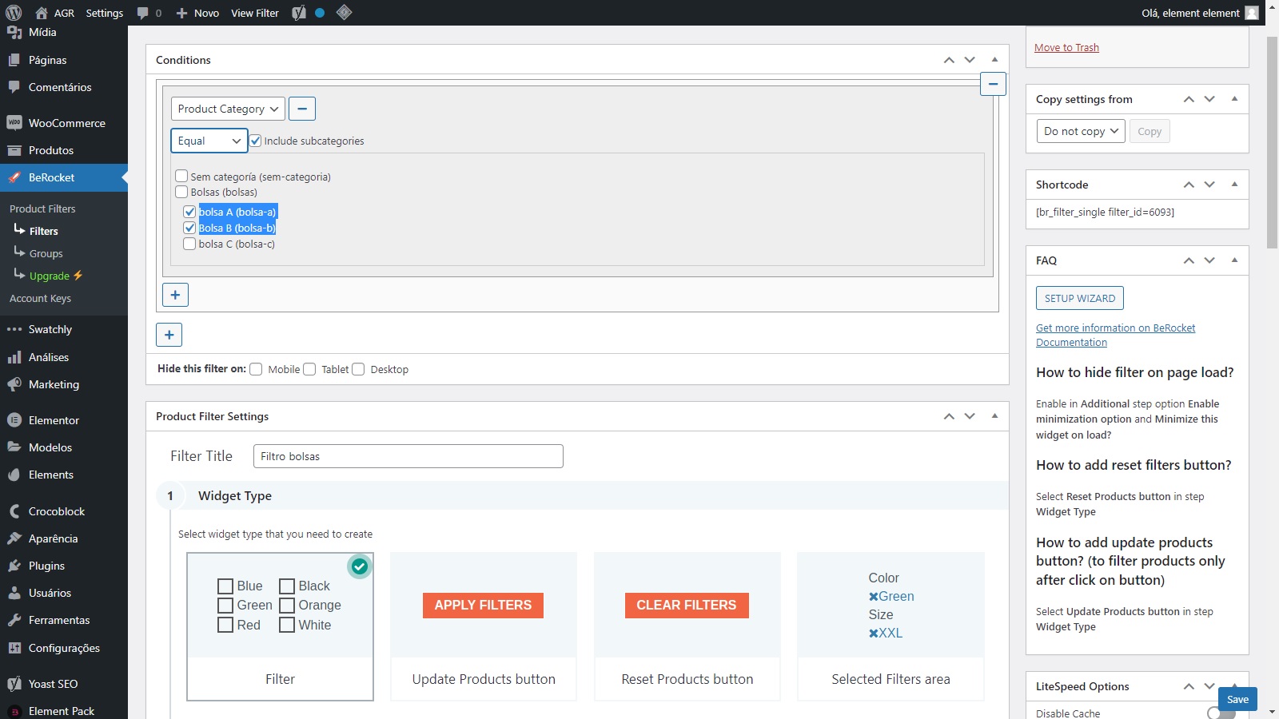The height and width of the screenshot is (719, 1279).
Task: Open the Aparência brush icon
Action: 14,538
